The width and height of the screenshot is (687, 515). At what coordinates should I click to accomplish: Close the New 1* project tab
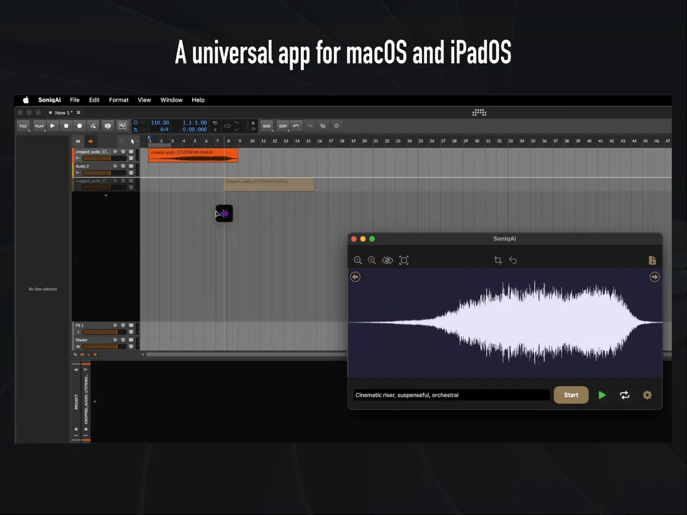click(79, 113)
